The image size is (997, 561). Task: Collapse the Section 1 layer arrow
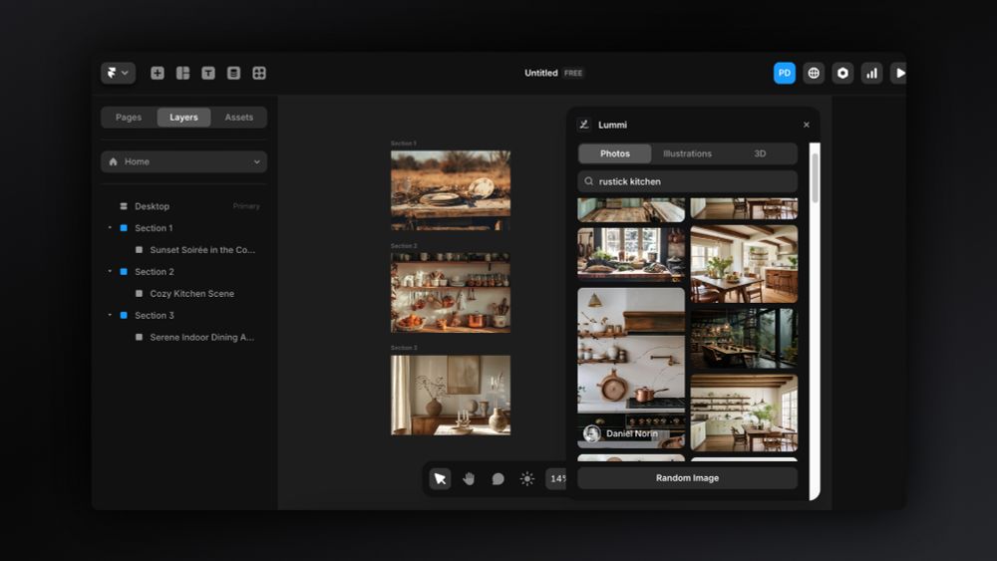tap(110, 227)
